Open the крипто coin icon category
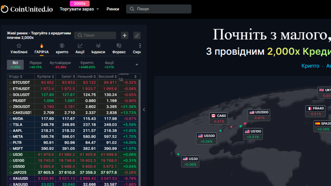The width and height of the screenshot is (331, 186). (62, 48)
